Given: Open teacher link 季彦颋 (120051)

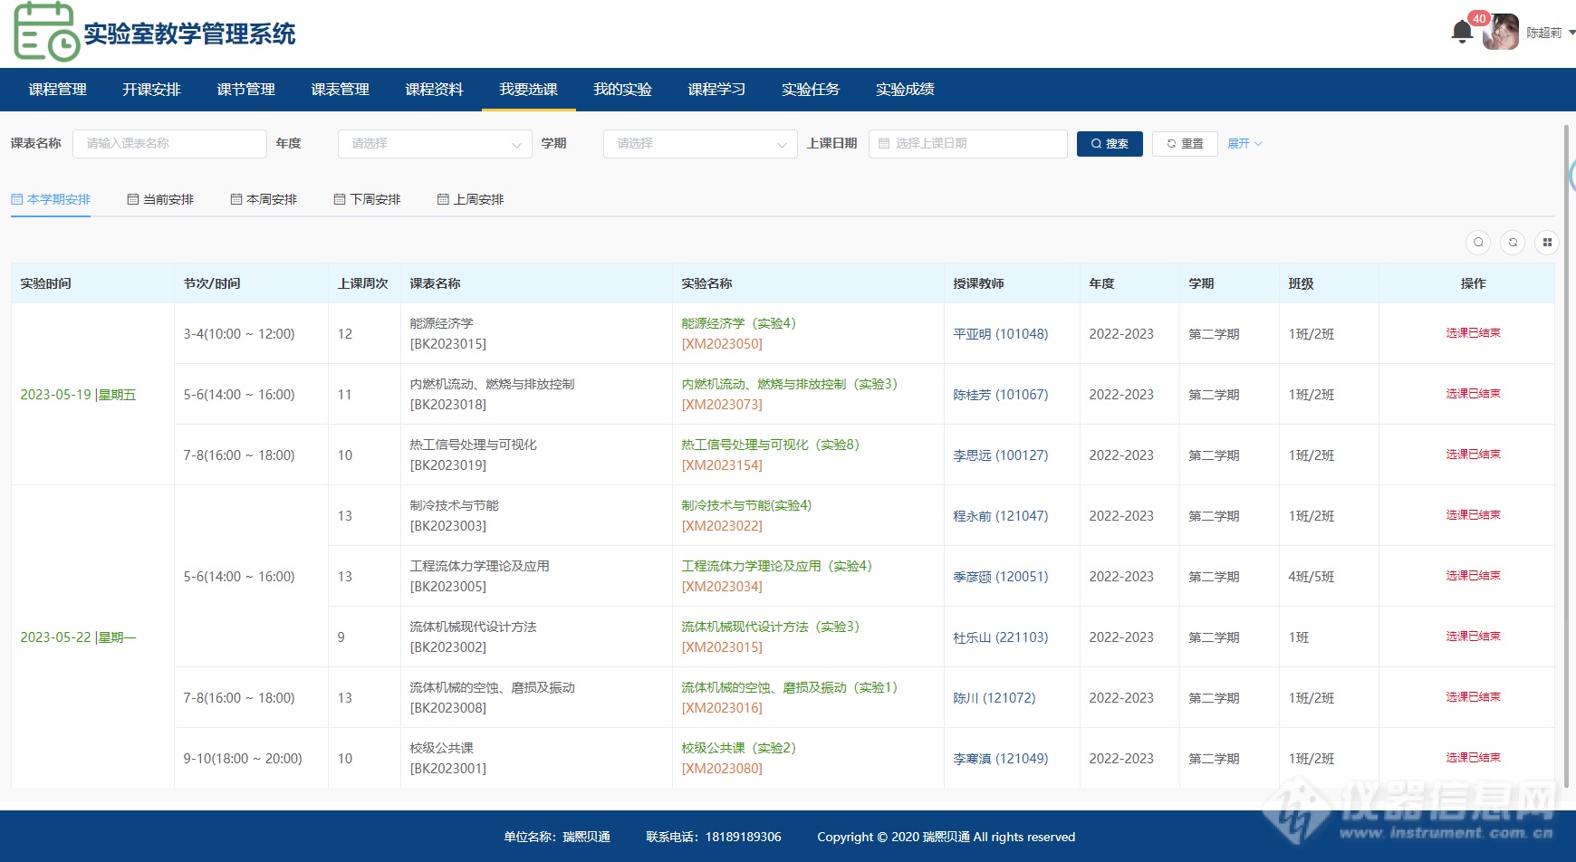Looking at the screenshot, I should 1000,577.
